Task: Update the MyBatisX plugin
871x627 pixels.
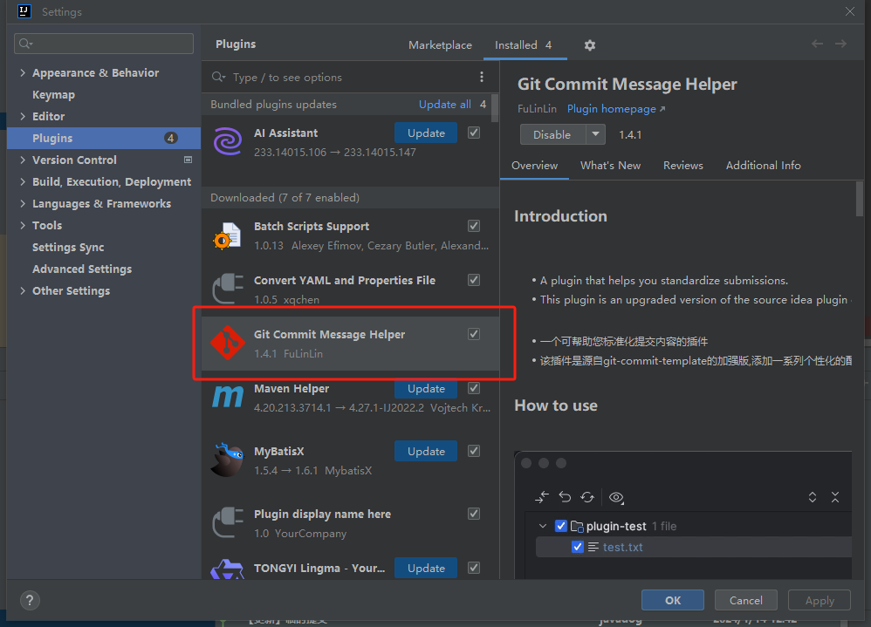Action: pos(426,451)
